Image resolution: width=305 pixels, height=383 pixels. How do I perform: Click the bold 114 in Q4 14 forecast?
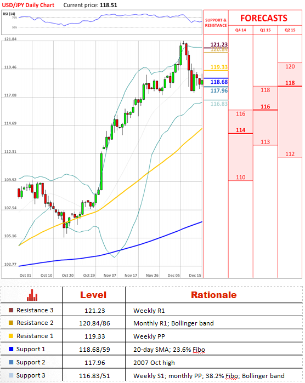pos(240,130)
